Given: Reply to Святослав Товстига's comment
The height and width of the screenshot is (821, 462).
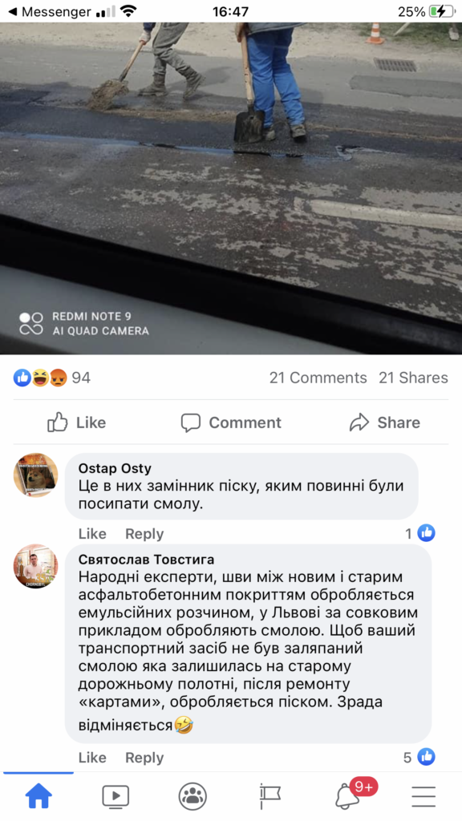Looking at the screenshot, I should [144, 757].
